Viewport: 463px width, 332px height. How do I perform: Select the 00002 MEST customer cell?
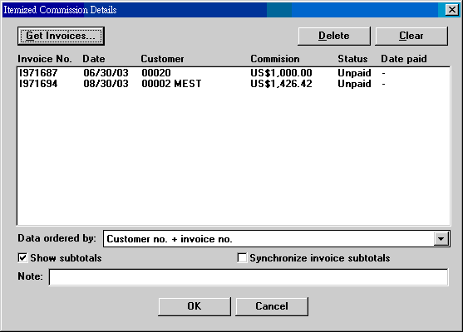171,84
